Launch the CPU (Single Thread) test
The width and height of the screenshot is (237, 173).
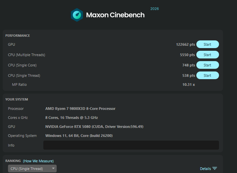point(208,75)
